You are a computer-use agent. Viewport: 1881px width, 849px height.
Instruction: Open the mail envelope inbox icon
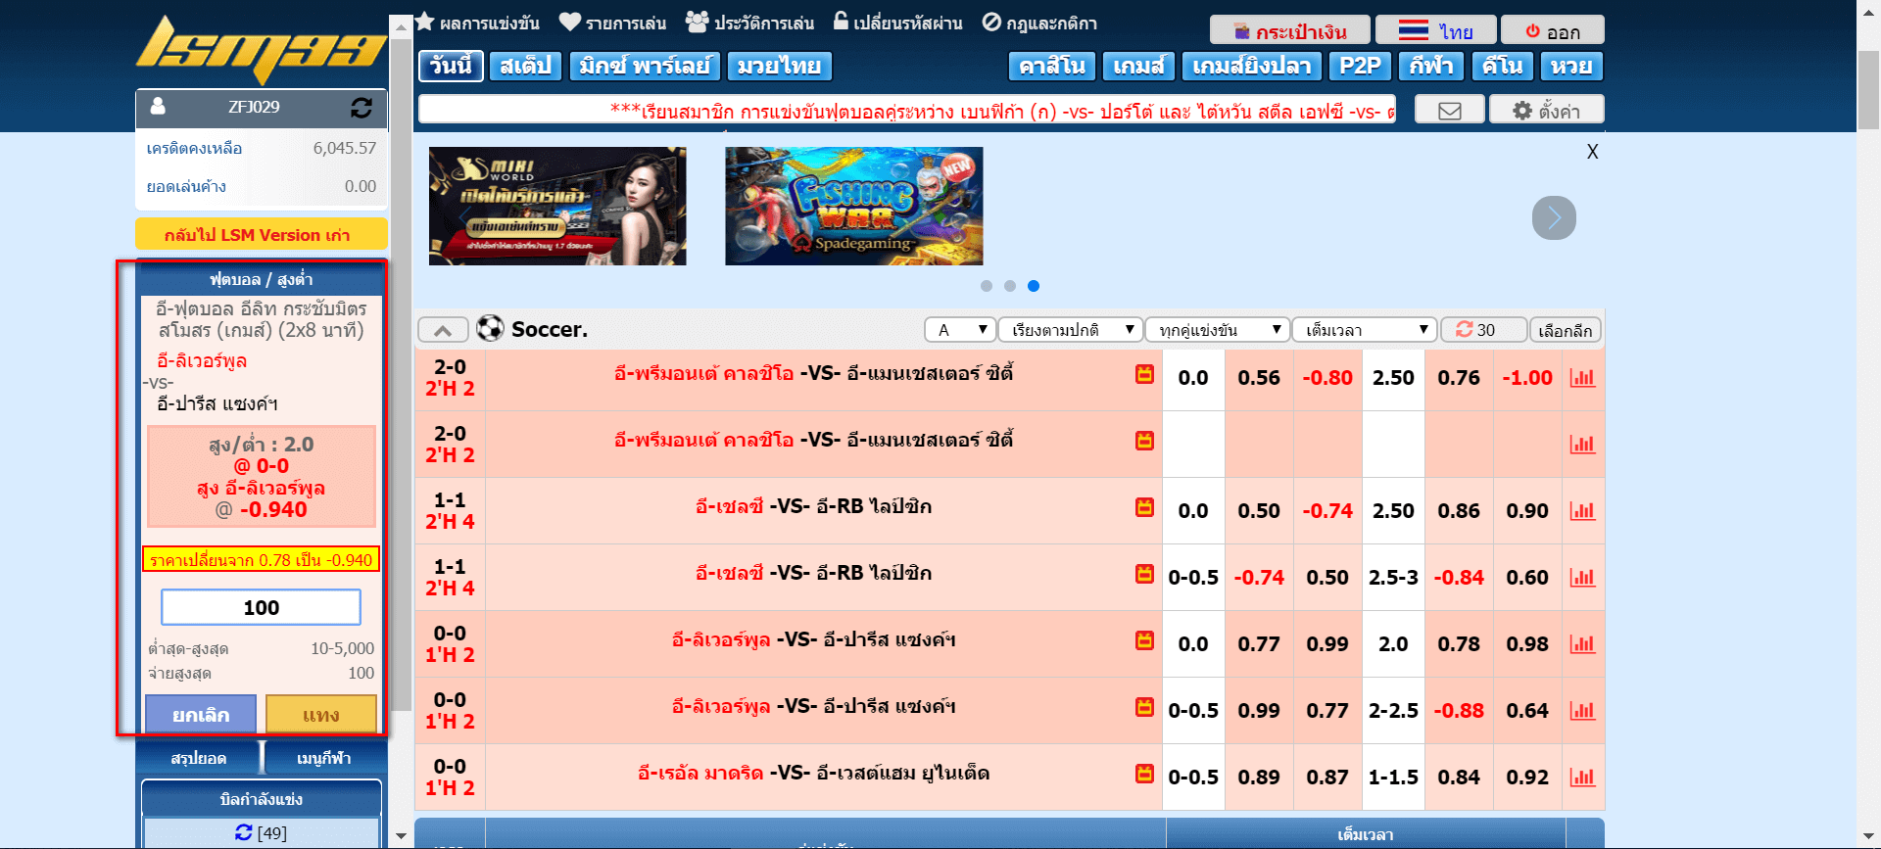(x=1449, y=111)
